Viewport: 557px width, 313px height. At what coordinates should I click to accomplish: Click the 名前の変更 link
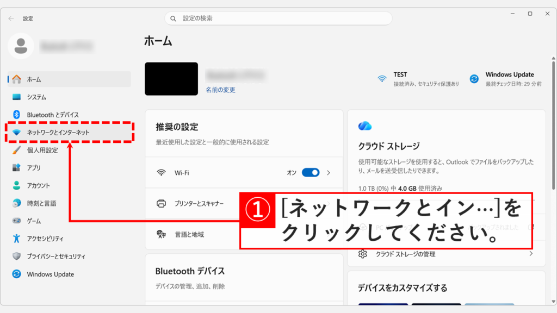(220, 90)
